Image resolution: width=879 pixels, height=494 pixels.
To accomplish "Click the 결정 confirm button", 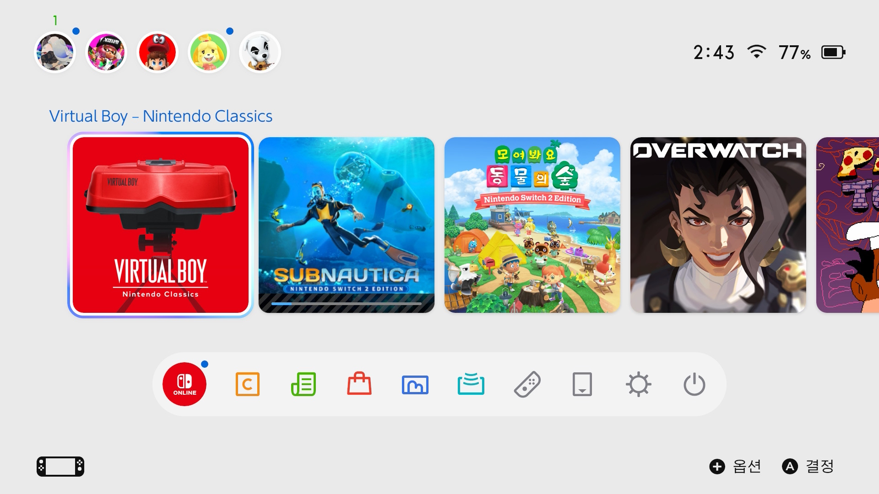I will [x=808, y=467].
